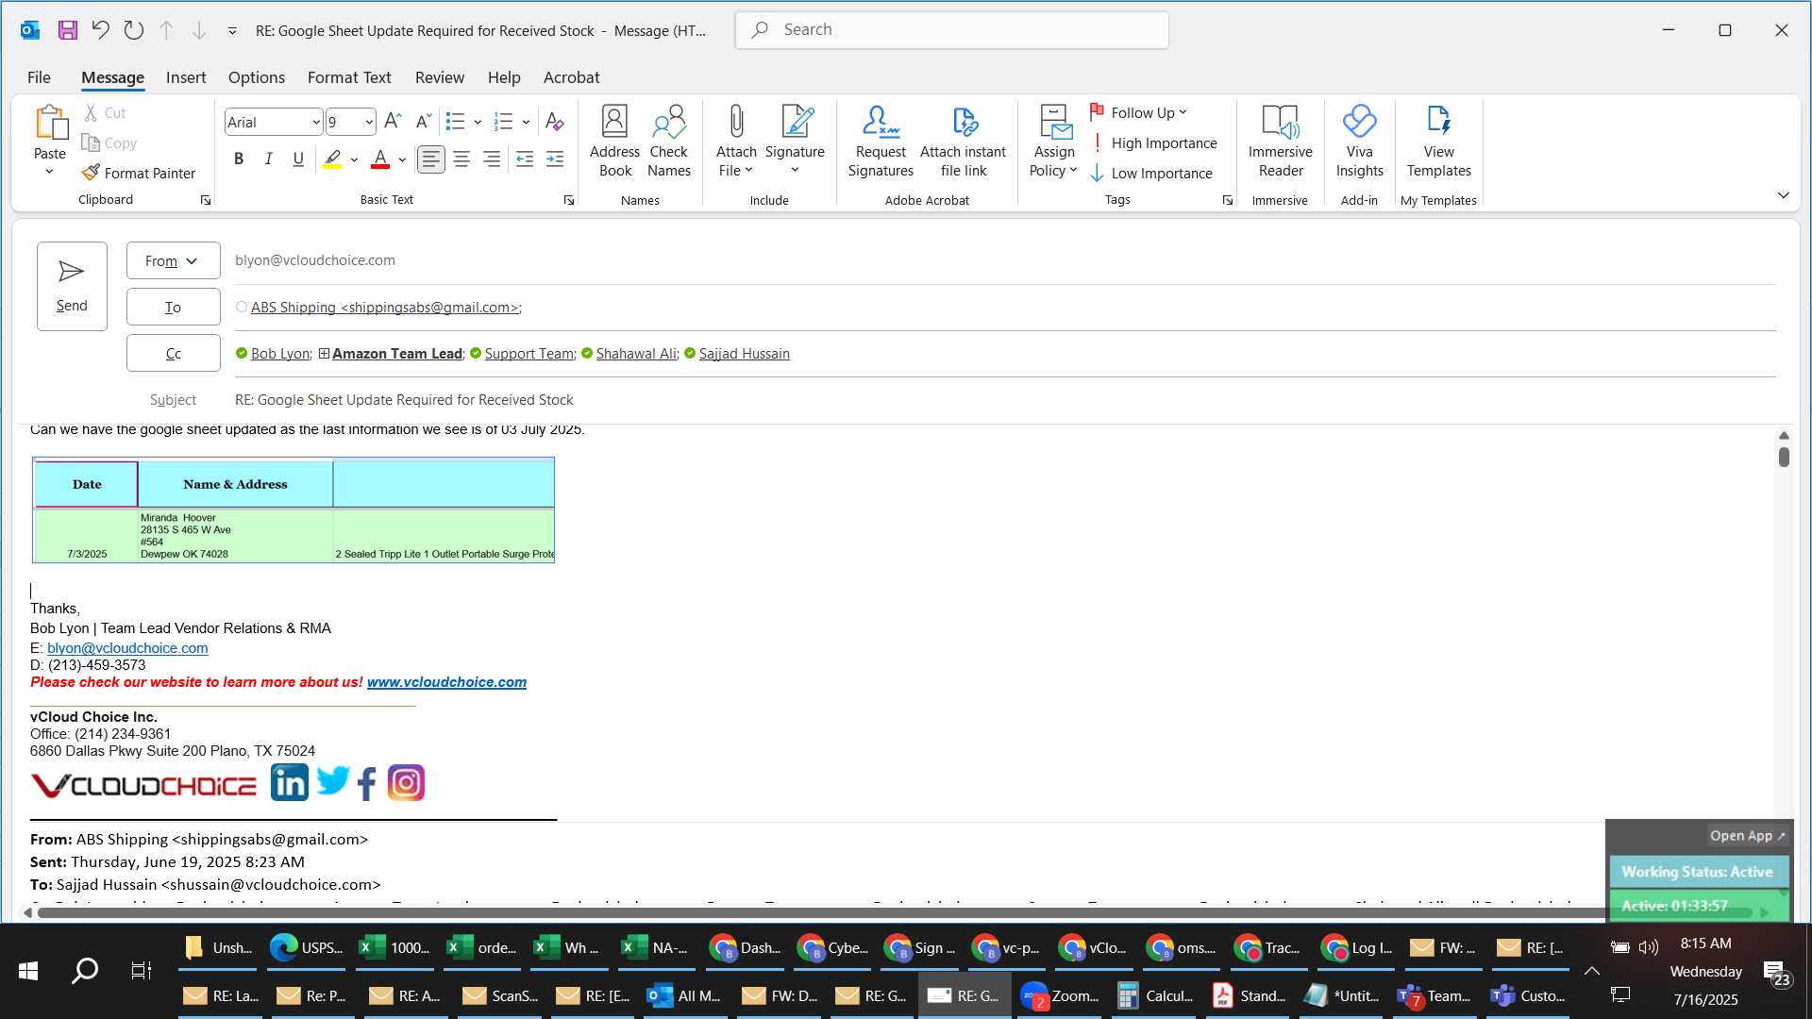
Task: Center align the paragraph
Action: 461,159
